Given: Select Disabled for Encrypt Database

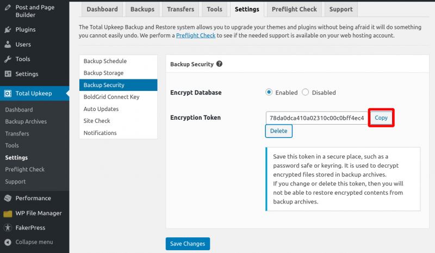Looking at the screenshot, I should coord(305,92).
